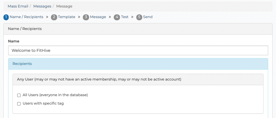Select the step 1 circle icon

(x=6, y=17)
